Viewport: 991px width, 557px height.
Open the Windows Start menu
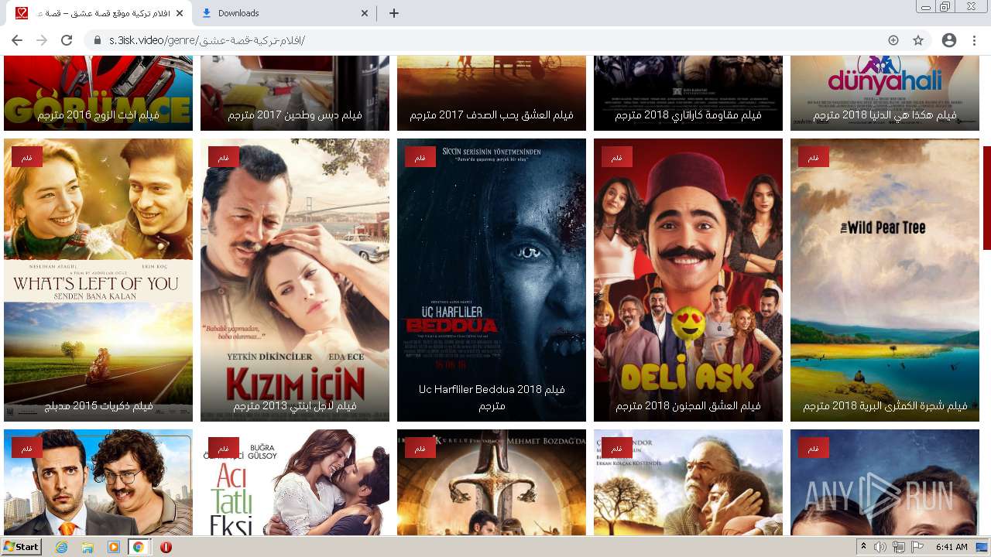[21, 547]
